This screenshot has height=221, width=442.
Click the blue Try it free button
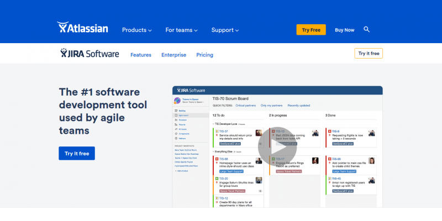(x=77, y=154)
